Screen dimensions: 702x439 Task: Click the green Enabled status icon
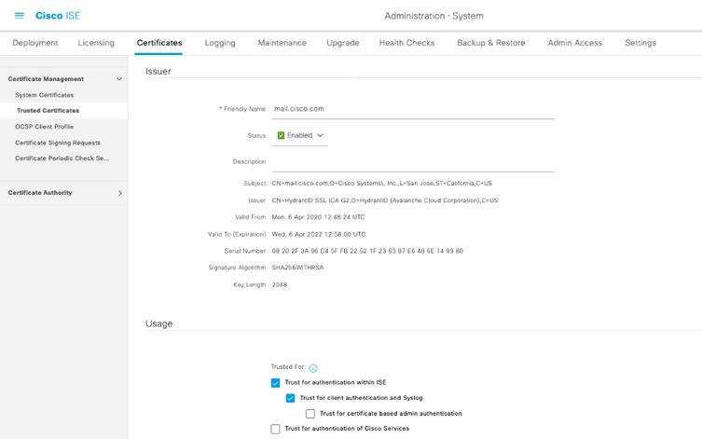coord(281,135)
